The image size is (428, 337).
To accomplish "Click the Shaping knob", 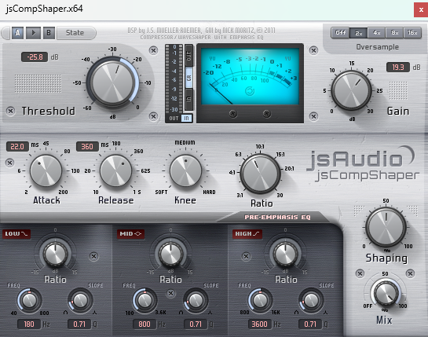I will (386, 227).
